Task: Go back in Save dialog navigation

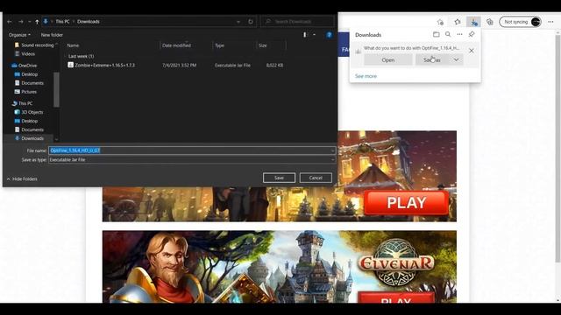Action: pos(10,22)
